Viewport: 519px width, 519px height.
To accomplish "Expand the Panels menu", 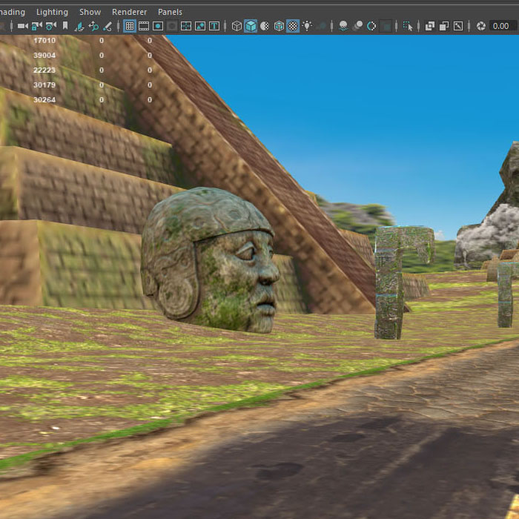I will pyautogui.click(x=170, y=12).
